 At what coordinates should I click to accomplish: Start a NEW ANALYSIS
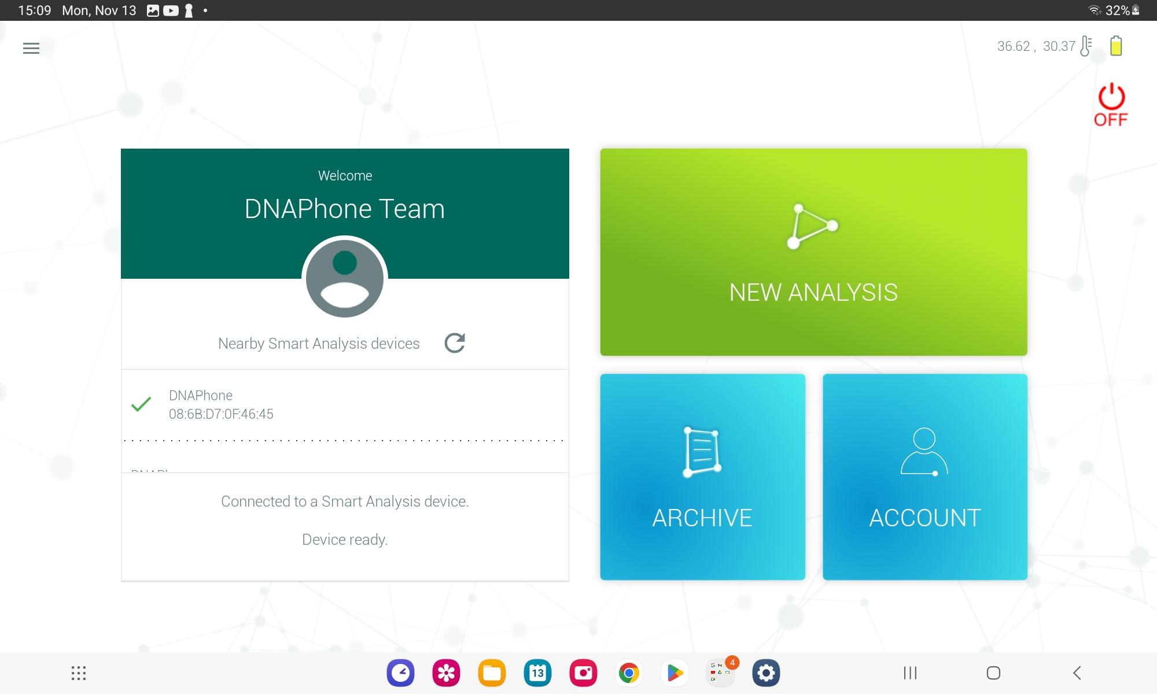coord(813,252)
